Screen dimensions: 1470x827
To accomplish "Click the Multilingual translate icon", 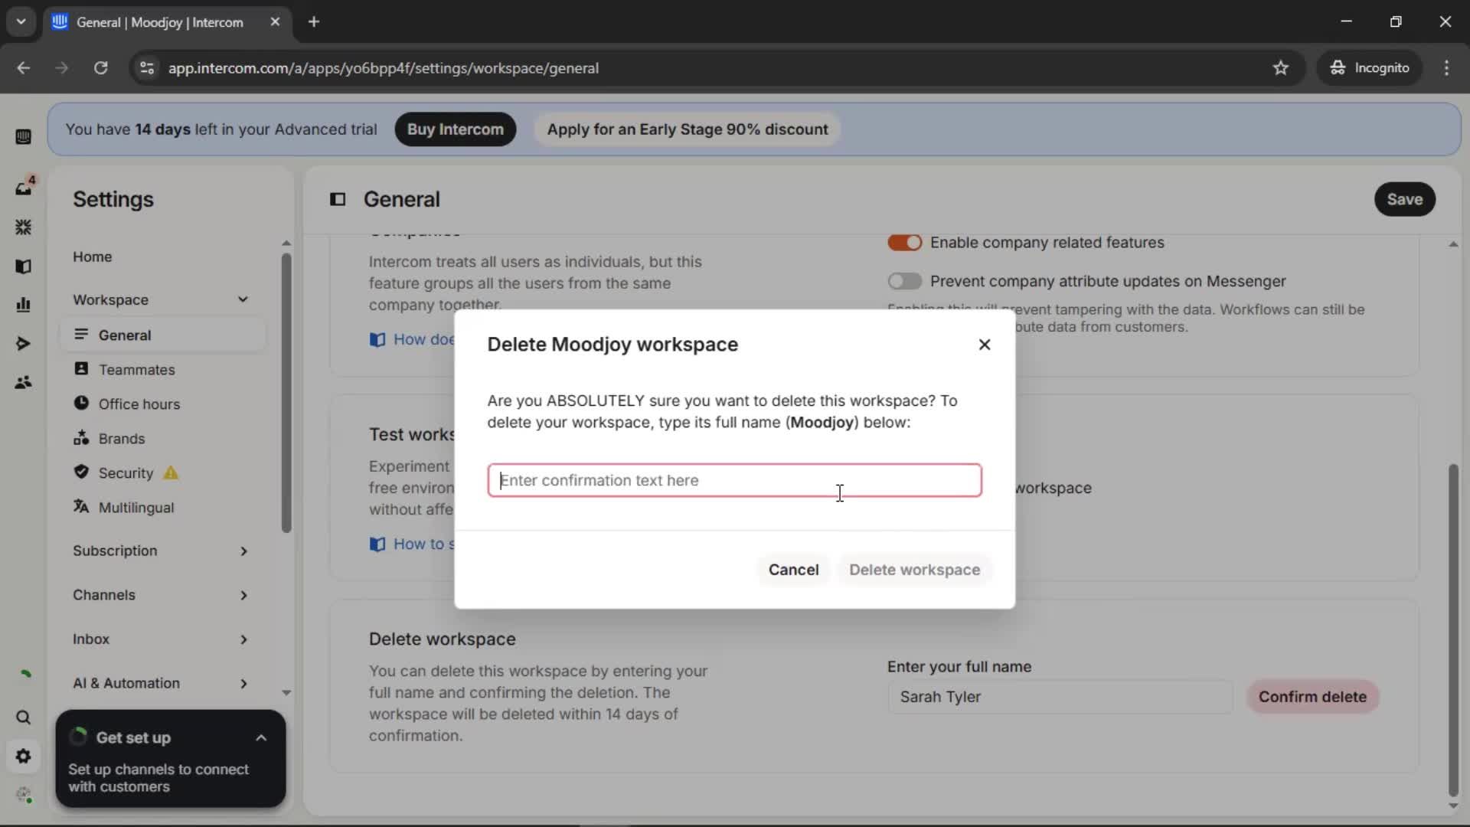I will (x=81, y=506).
